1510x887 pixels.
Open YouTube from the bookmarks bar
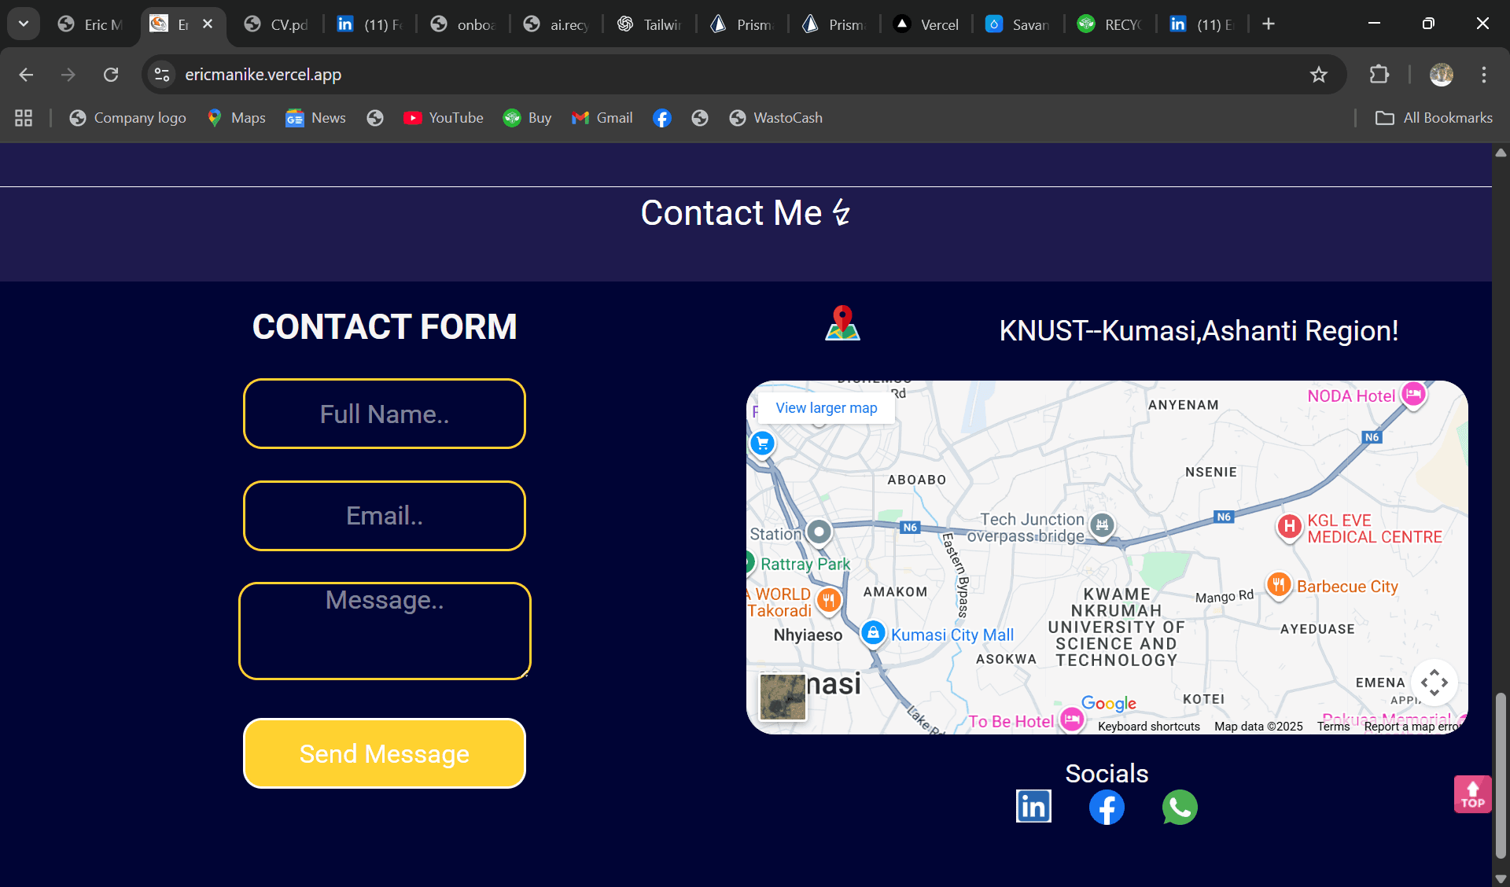444,118
